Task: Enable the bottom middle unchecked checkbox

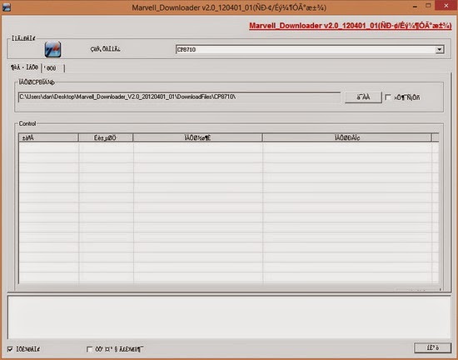Action: 89,349
